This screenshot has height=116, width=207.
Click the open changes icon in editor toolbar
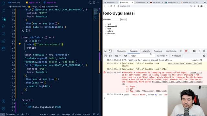click(x=90, y=3)
